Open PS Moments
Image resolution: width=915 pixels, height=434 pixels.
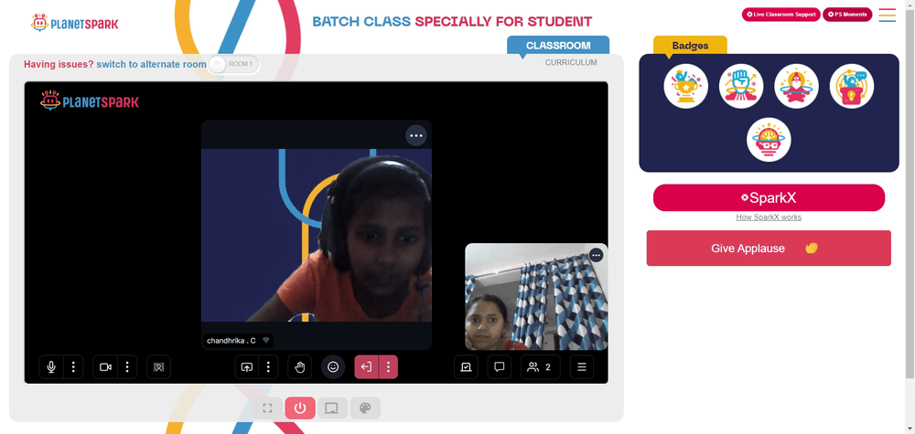(847, 15)
